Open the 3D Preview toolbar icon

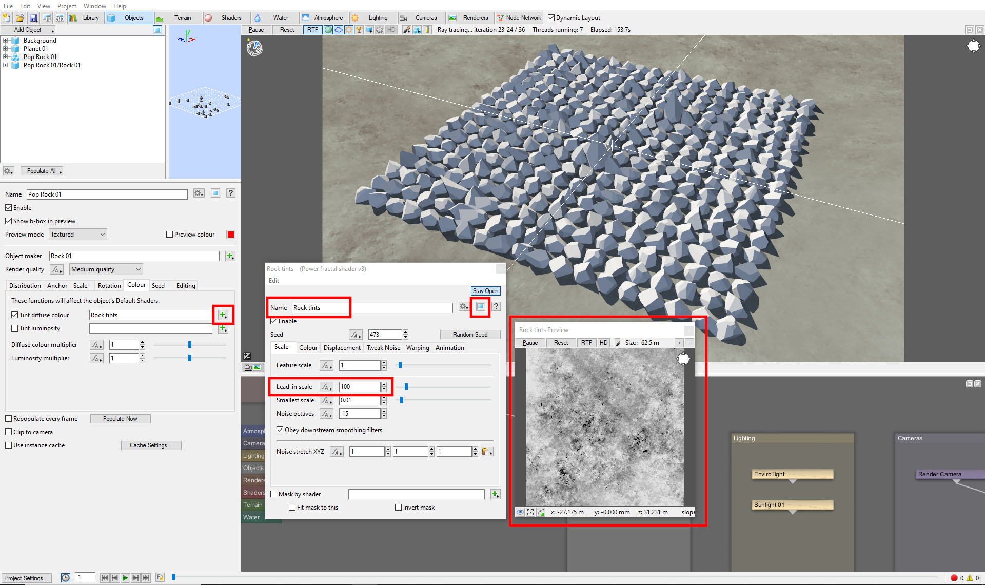60,18
